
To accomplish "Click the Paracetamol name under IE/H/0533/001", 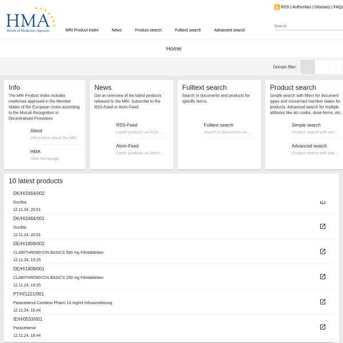I will [x=24, y=328].
